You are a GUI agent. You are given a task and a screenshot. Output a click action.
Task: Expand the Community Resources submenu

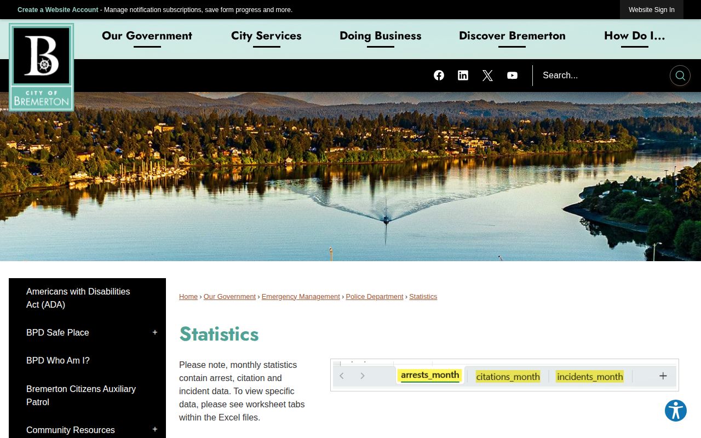click(x=155, y=430)
